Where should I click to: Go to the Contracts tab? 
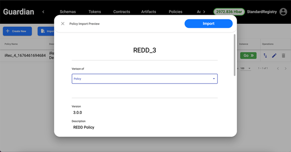tap(121, 12)
